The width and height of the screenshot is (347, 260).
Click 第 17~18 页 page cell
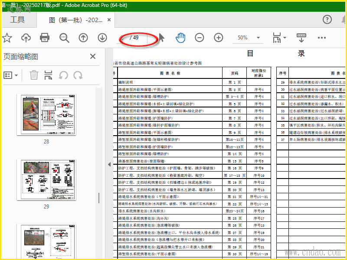[235, 175]
